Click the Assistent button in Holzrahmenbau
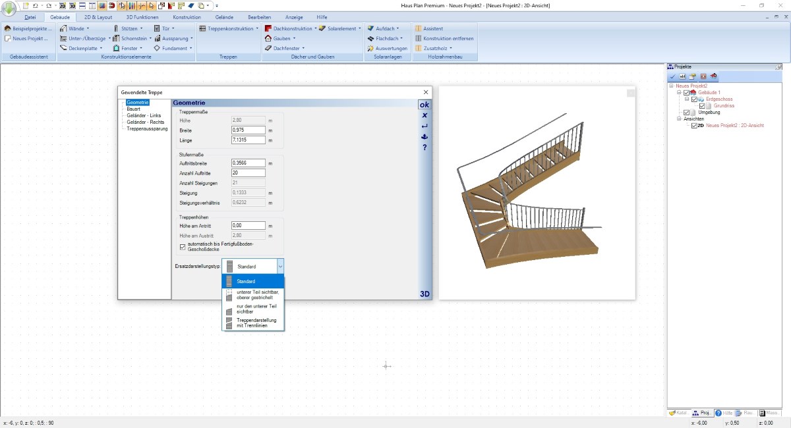The image size is (791, 428). [428, 29]
